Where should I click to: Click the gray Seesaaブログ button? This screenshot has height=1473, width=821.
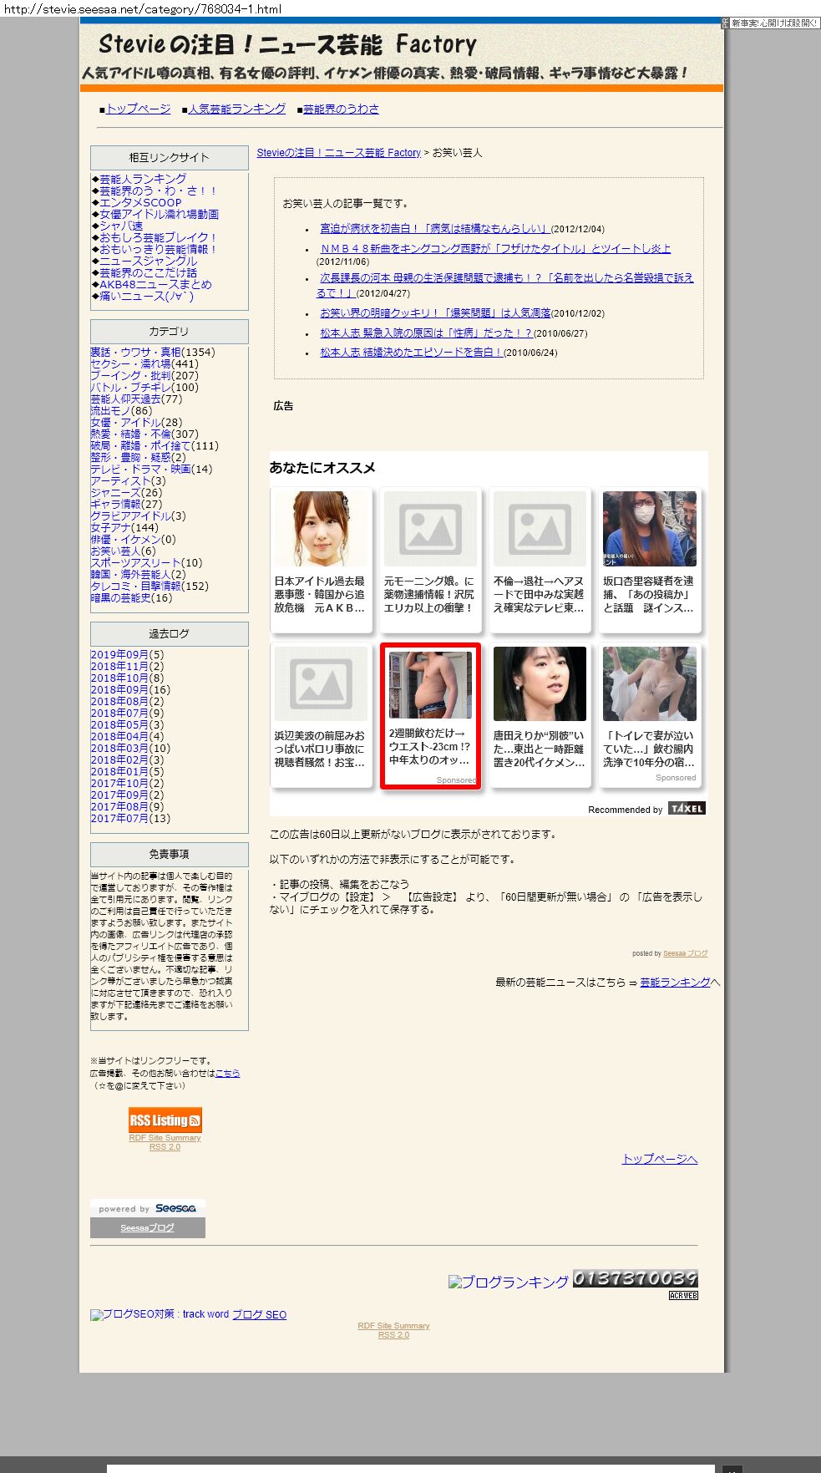pos(147,1227)
